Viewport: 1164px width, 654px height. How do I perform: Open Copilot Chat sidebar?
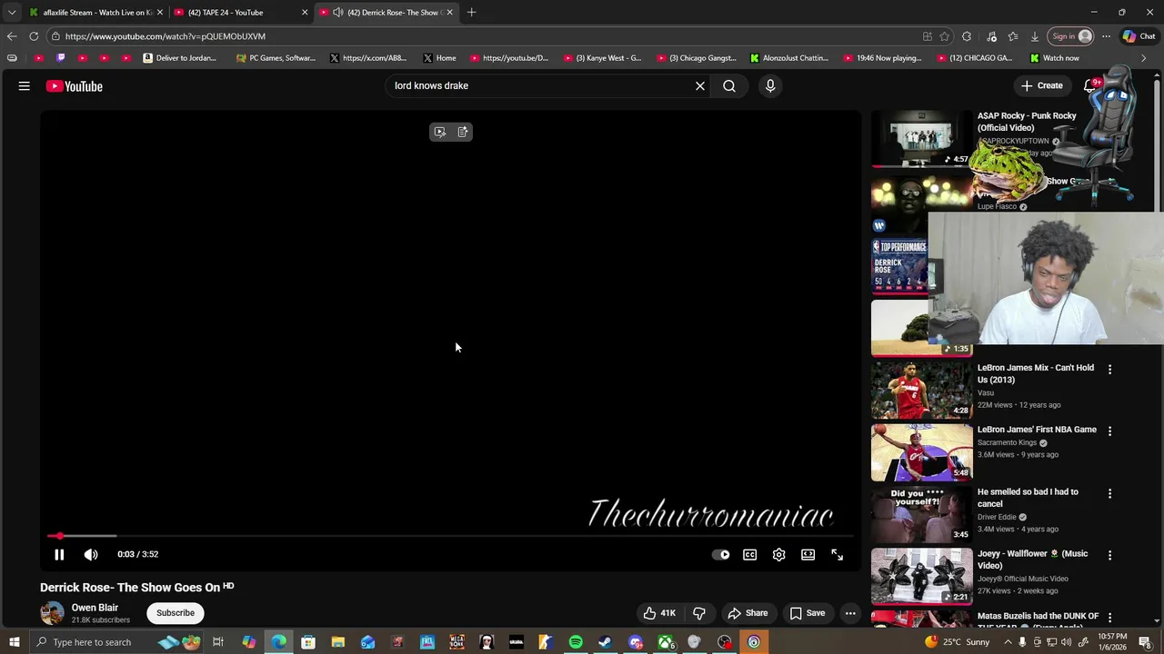point(1139,36)
